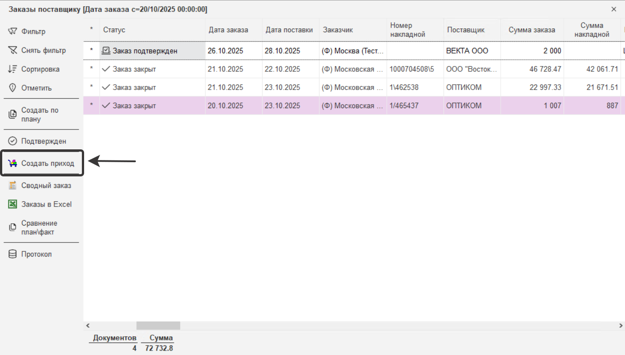This screenshot has width=625, height=355.
Task: Click the Дата заказа column header
Action: 228,30
